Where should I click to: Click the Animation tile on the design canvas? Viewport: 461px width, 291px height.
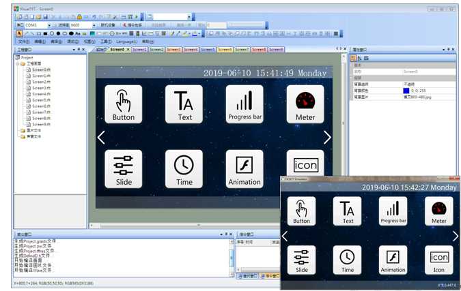click(245, 169)
